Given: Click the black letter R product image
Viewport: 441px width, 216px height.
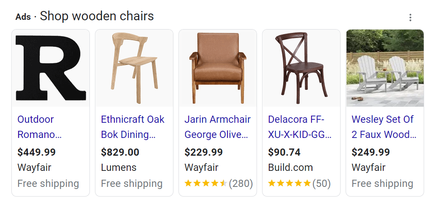Looking at the screenshot, I should coord(51,68).
